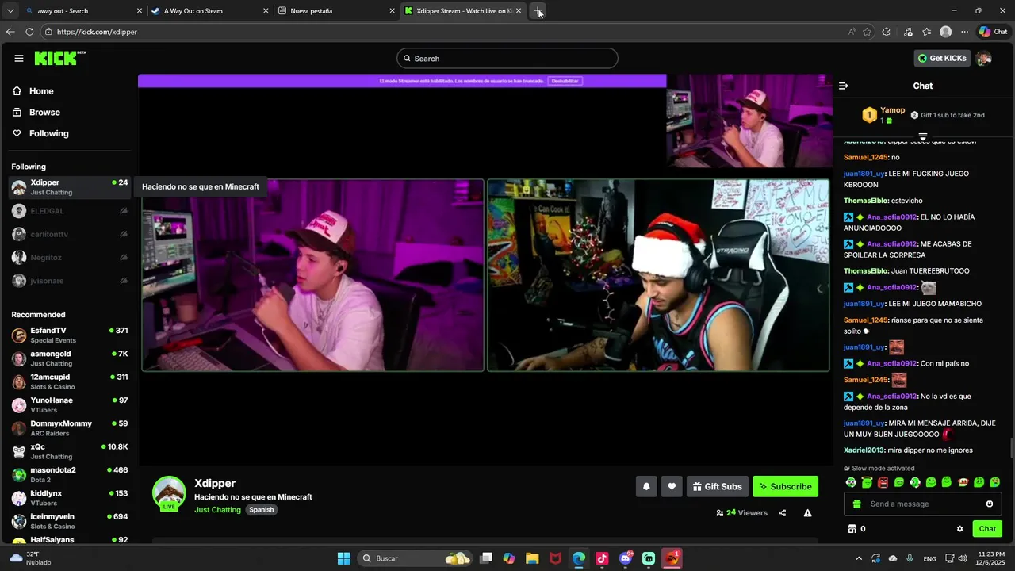Viewport: 1015px width, 571px height.
Task: Open ELEDGAL offline channel in sidebar
Action: click(70, 211)
